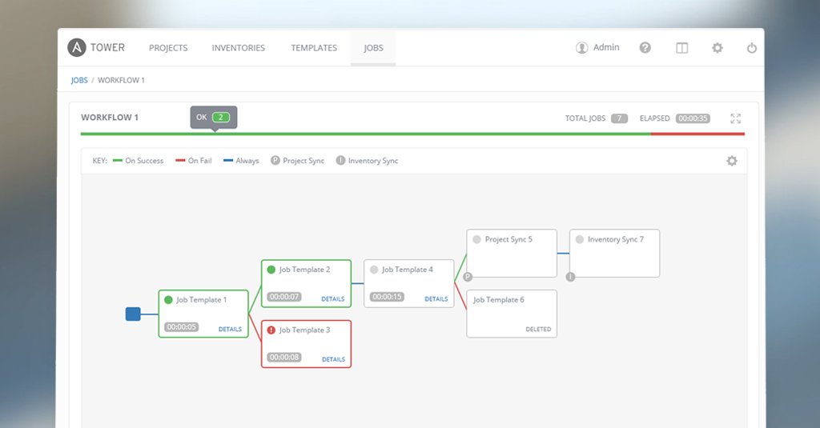Click the On Fail key label

[x=199, y=161]
